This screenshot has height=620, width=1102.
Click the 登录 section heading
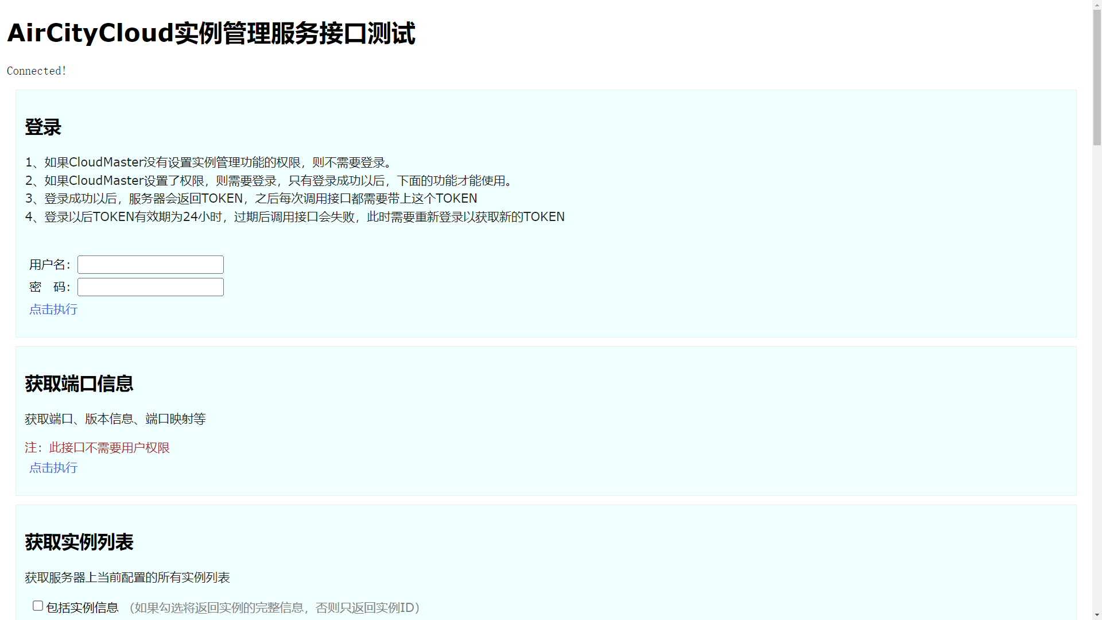43,127
